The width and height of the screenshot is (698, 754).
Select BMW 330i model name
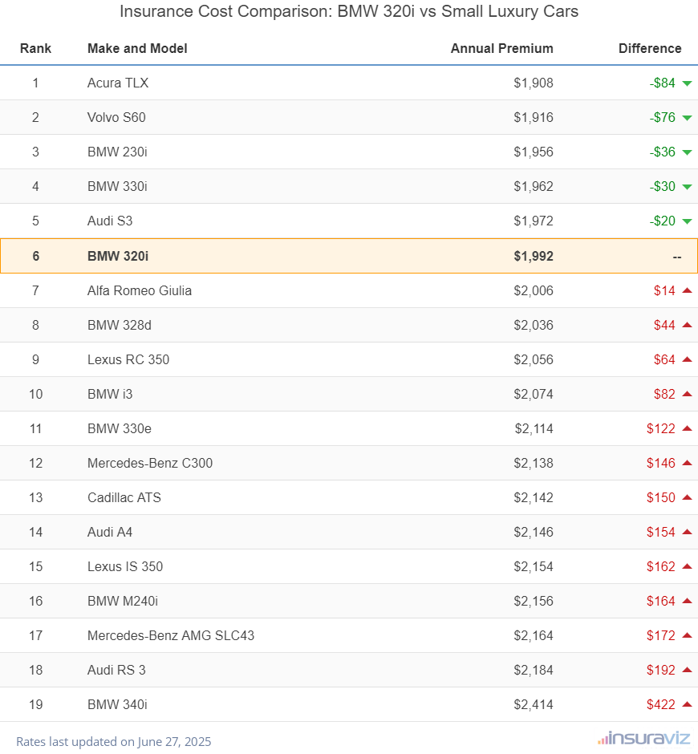117,187
